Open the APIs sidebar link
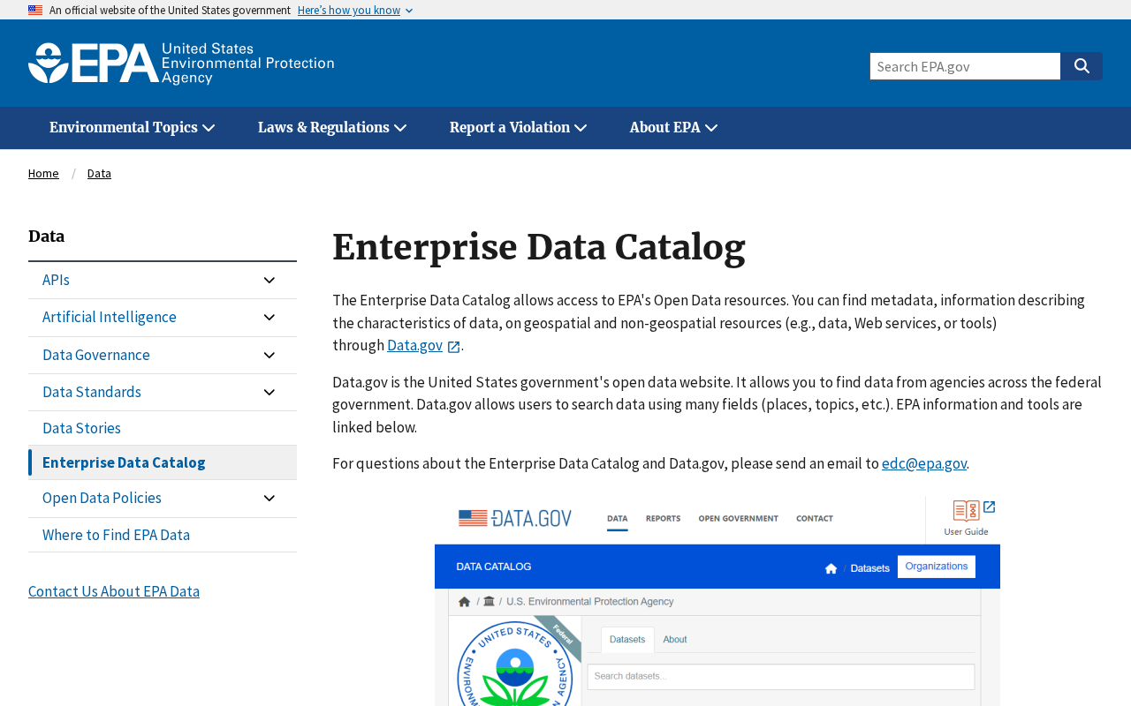1131x706 pixels. tap(56, 280)
